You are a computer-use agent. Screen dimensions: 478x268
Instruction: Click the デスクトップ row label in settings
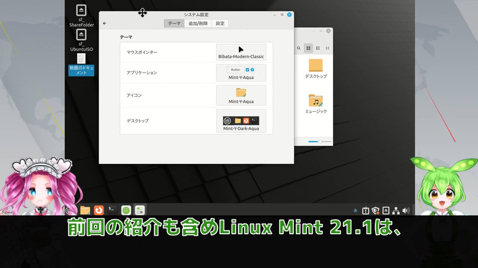[x=138, y=121]
